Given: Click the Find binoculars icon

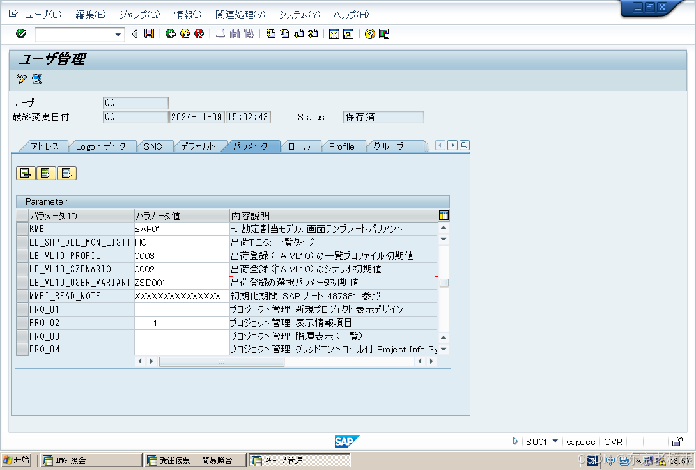Looking at the screenshot, I should (x=235, y=34).
